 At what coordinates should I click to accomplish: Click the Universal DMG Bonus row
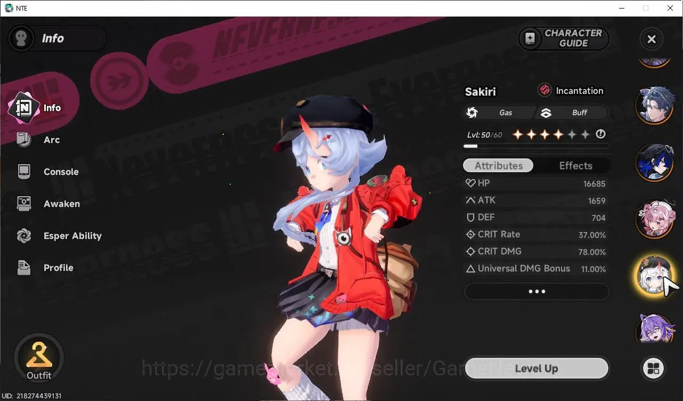(535, 269)
